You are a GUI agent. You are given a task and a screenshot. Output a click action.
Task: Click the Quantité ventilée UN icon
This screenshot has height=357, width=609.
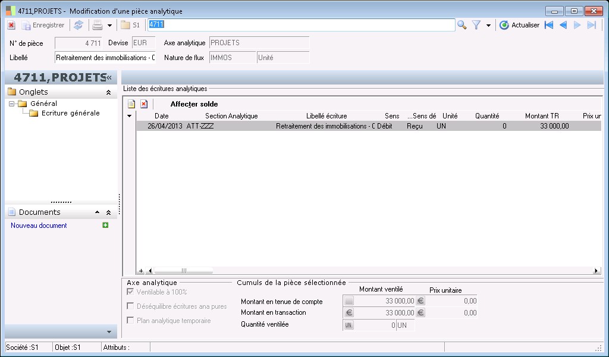click(349, 325)
